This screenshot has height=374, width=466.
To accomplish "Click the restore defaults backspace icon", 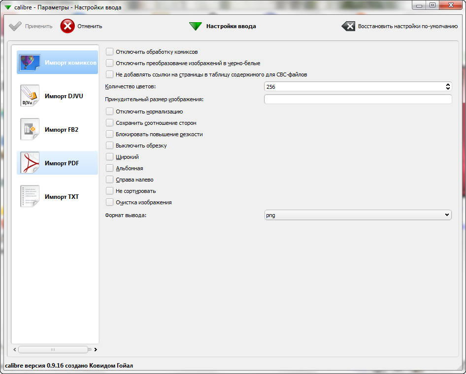I will point(348,26).
